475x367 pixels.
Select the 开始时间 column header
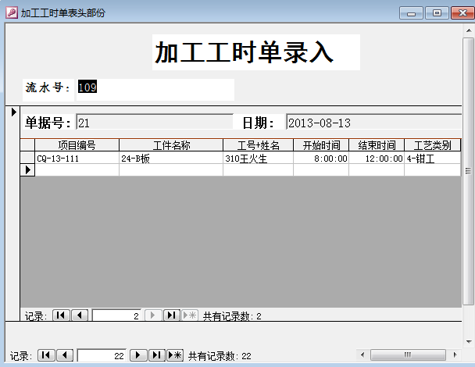pos(321,145)
